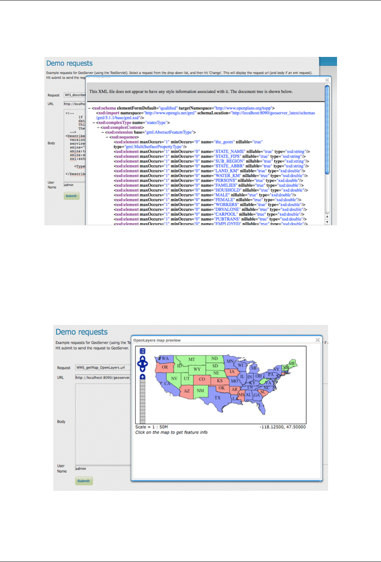Click the '-118.12500, 47.50000' coordinates text
This screenshot has width=381, height=562.
tap(282, 427)
